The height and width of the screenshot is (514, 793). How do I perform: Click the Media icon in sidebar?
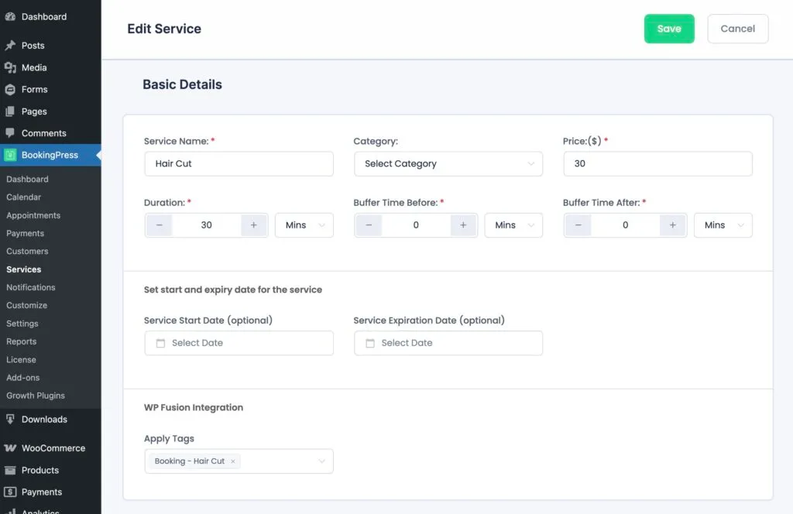click(x=10, y=68)
